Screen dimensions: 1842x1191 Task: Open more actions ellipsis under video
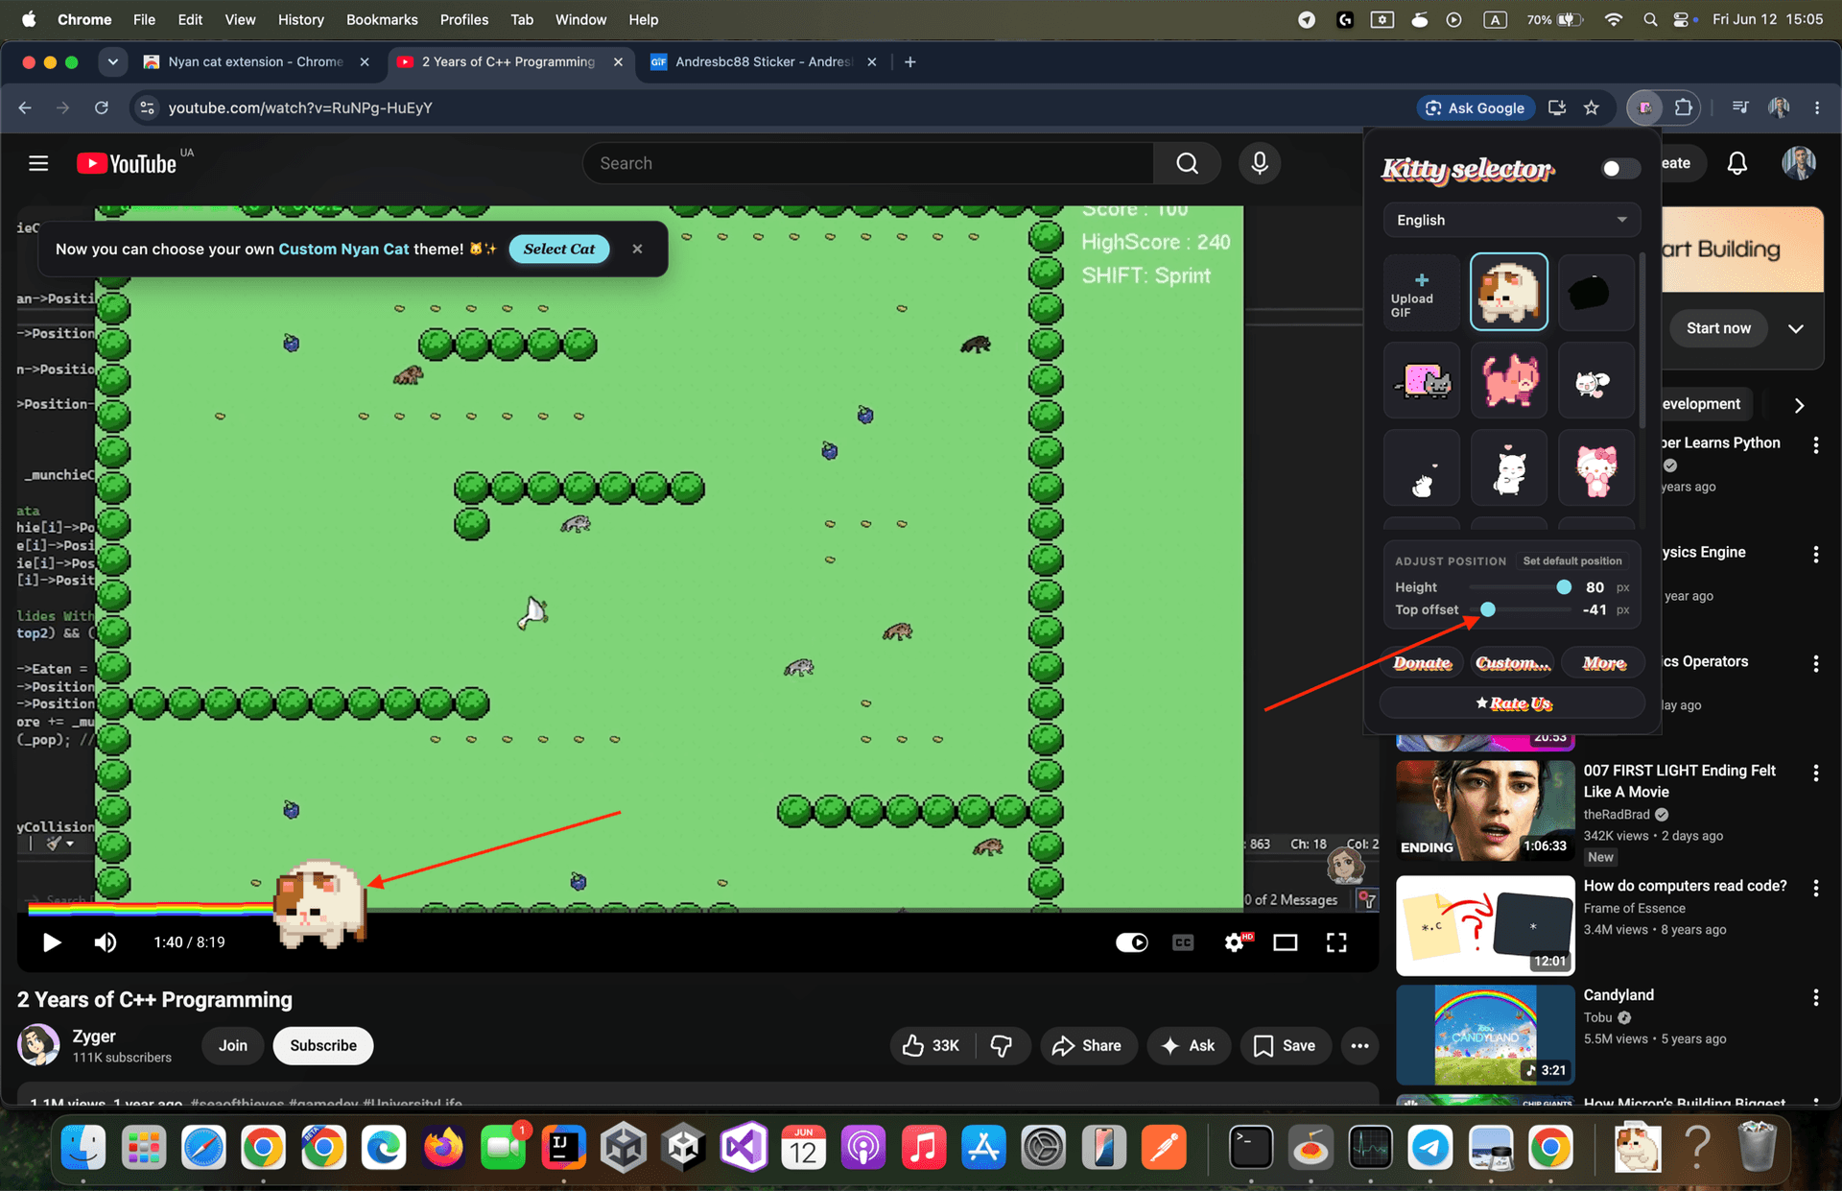(x=1359, y=1045)
